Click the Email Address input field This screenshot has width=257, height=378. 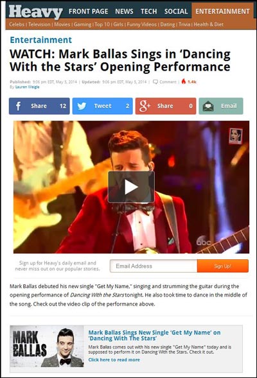(154, 266)
